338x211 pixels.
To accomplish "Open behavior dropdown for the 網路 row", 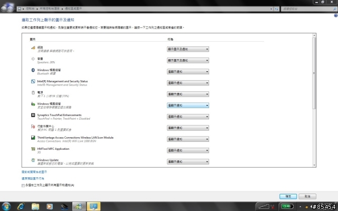I will (188, 49).
